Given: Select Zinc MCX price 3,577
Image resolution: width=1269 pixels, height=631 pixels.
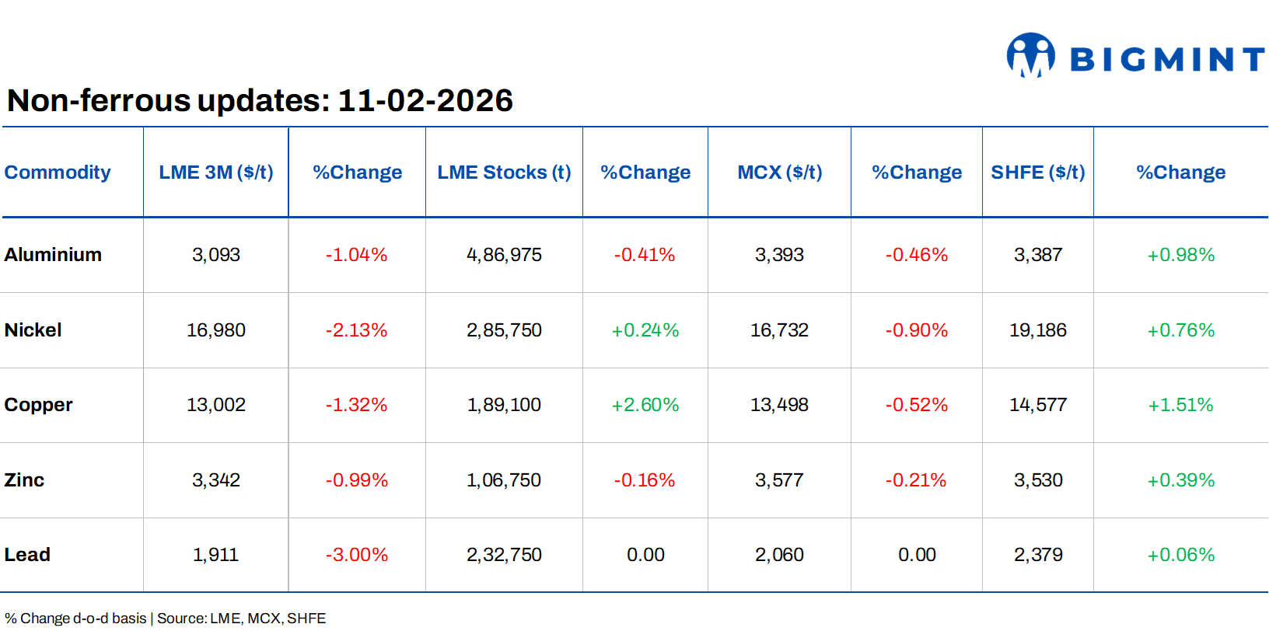Looking at the screenshot, I should coord(779,480).
